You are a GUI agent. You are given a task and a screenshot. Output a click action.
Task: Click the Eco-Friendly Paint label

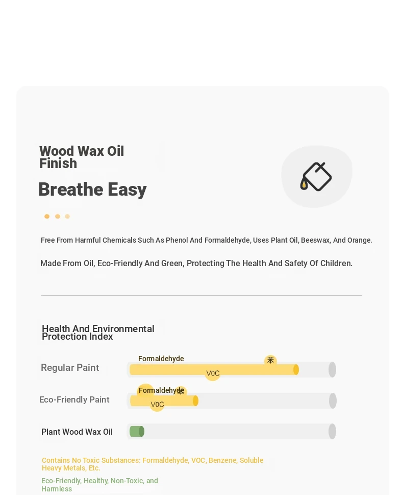74,399
